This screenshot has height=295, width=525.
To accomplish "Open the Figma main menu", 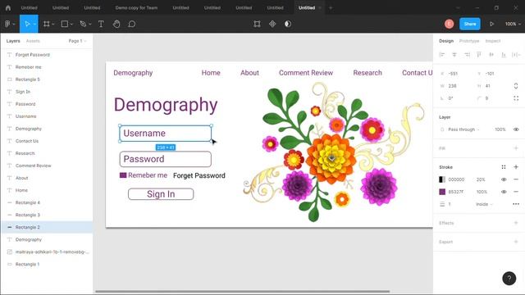I will click(x=7, y=24).
